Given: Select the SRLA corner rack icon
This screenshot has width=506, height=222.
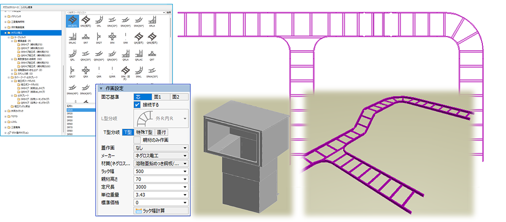Looking at the screenshot, I should 153,20.
